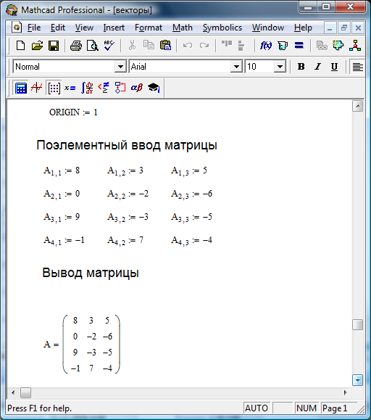This screenshot has width=371, height=420.
Task: Open the Vector and Matrix palette
Action: tap(54, 88)
